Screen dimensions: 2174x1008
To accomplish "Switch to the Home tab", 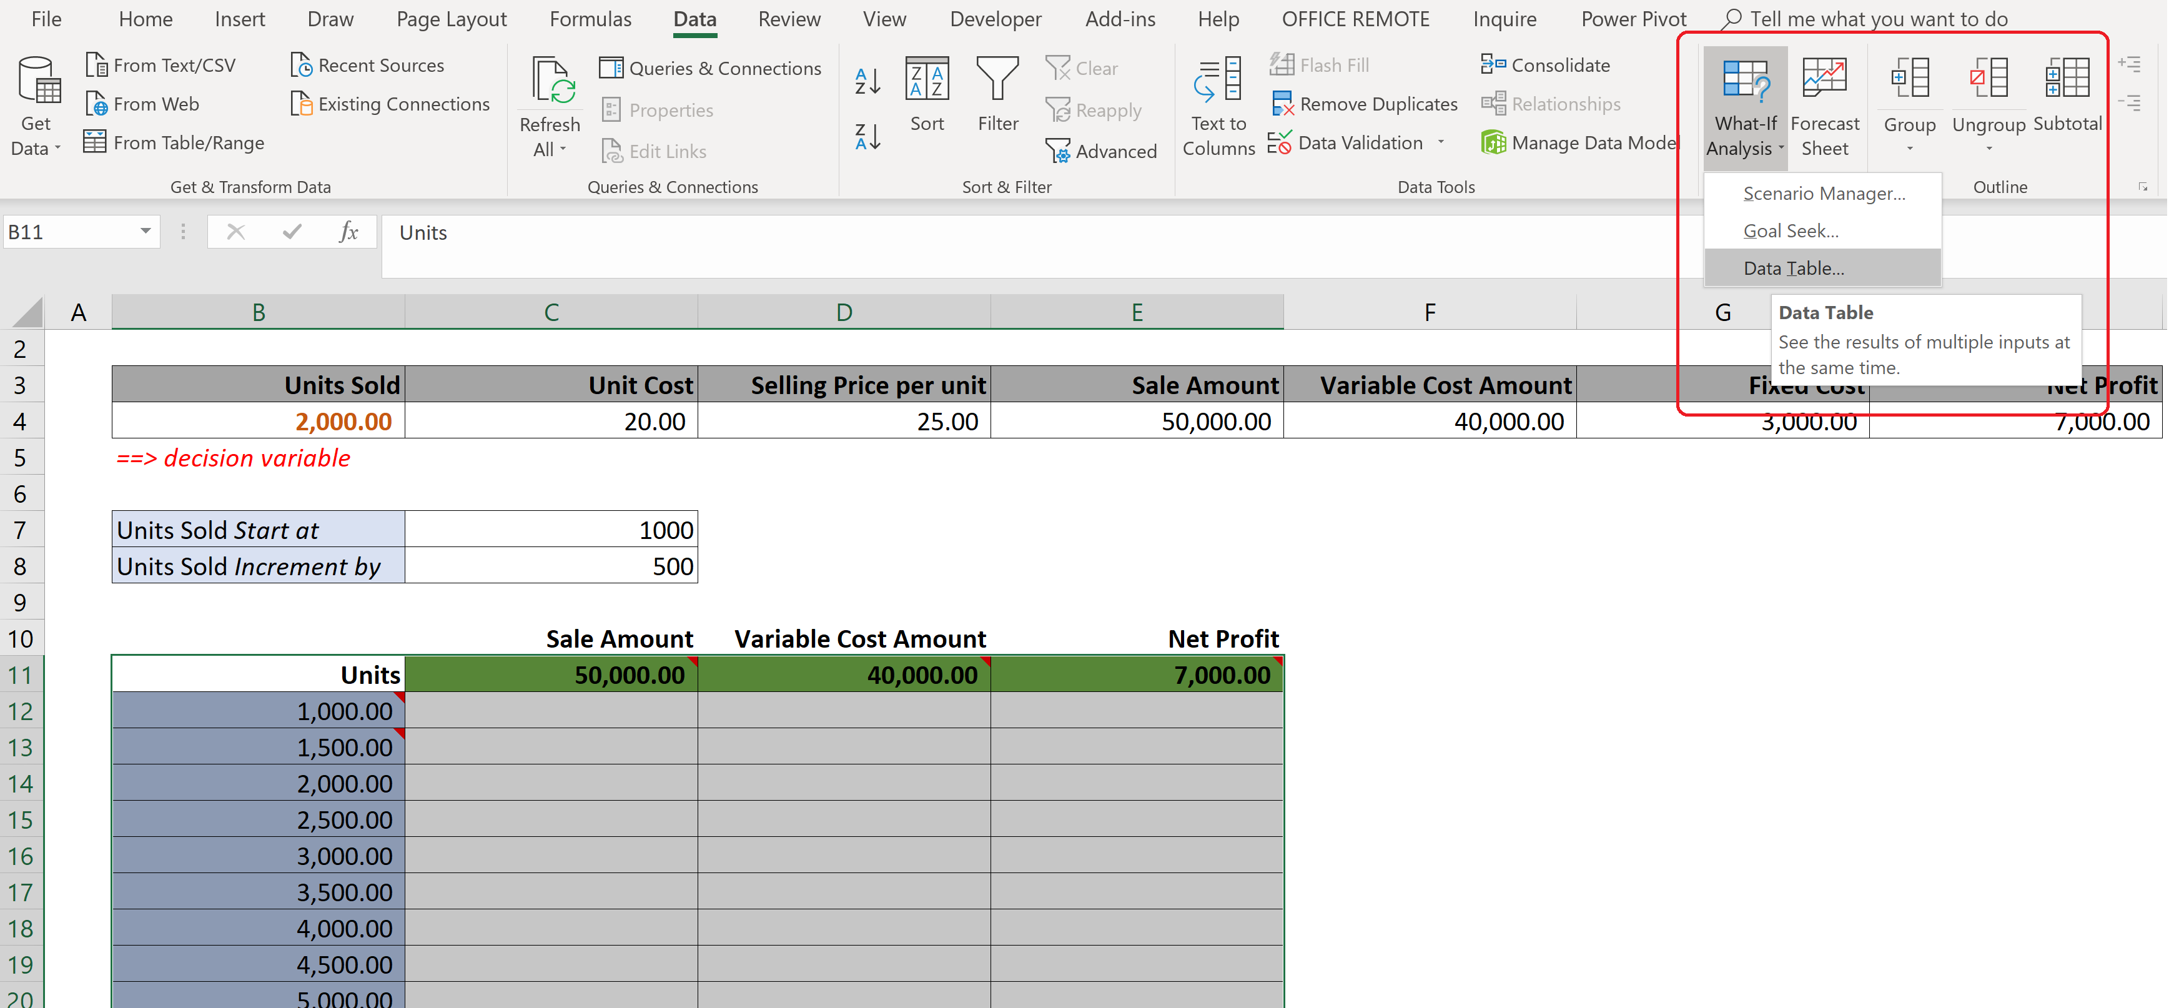I will coord(145,19).
